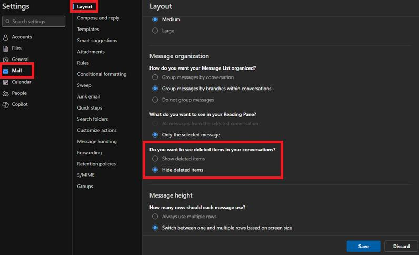
Task: Open Copilot settings category
Action: click(19, 104)
